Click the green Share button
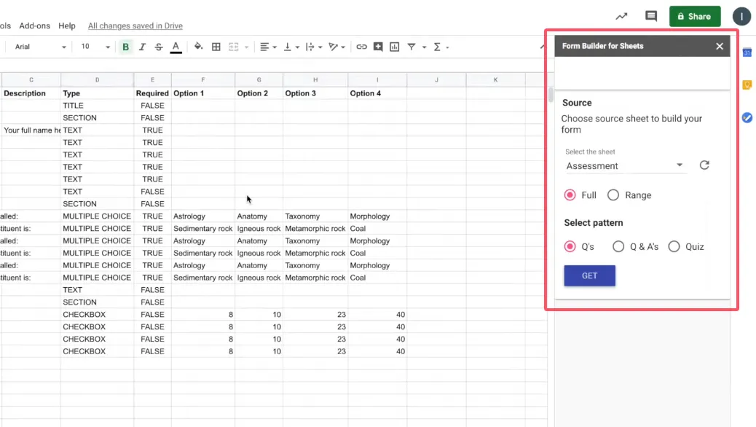This screenshot has width=756, height=427. click(x=694, y=16)
